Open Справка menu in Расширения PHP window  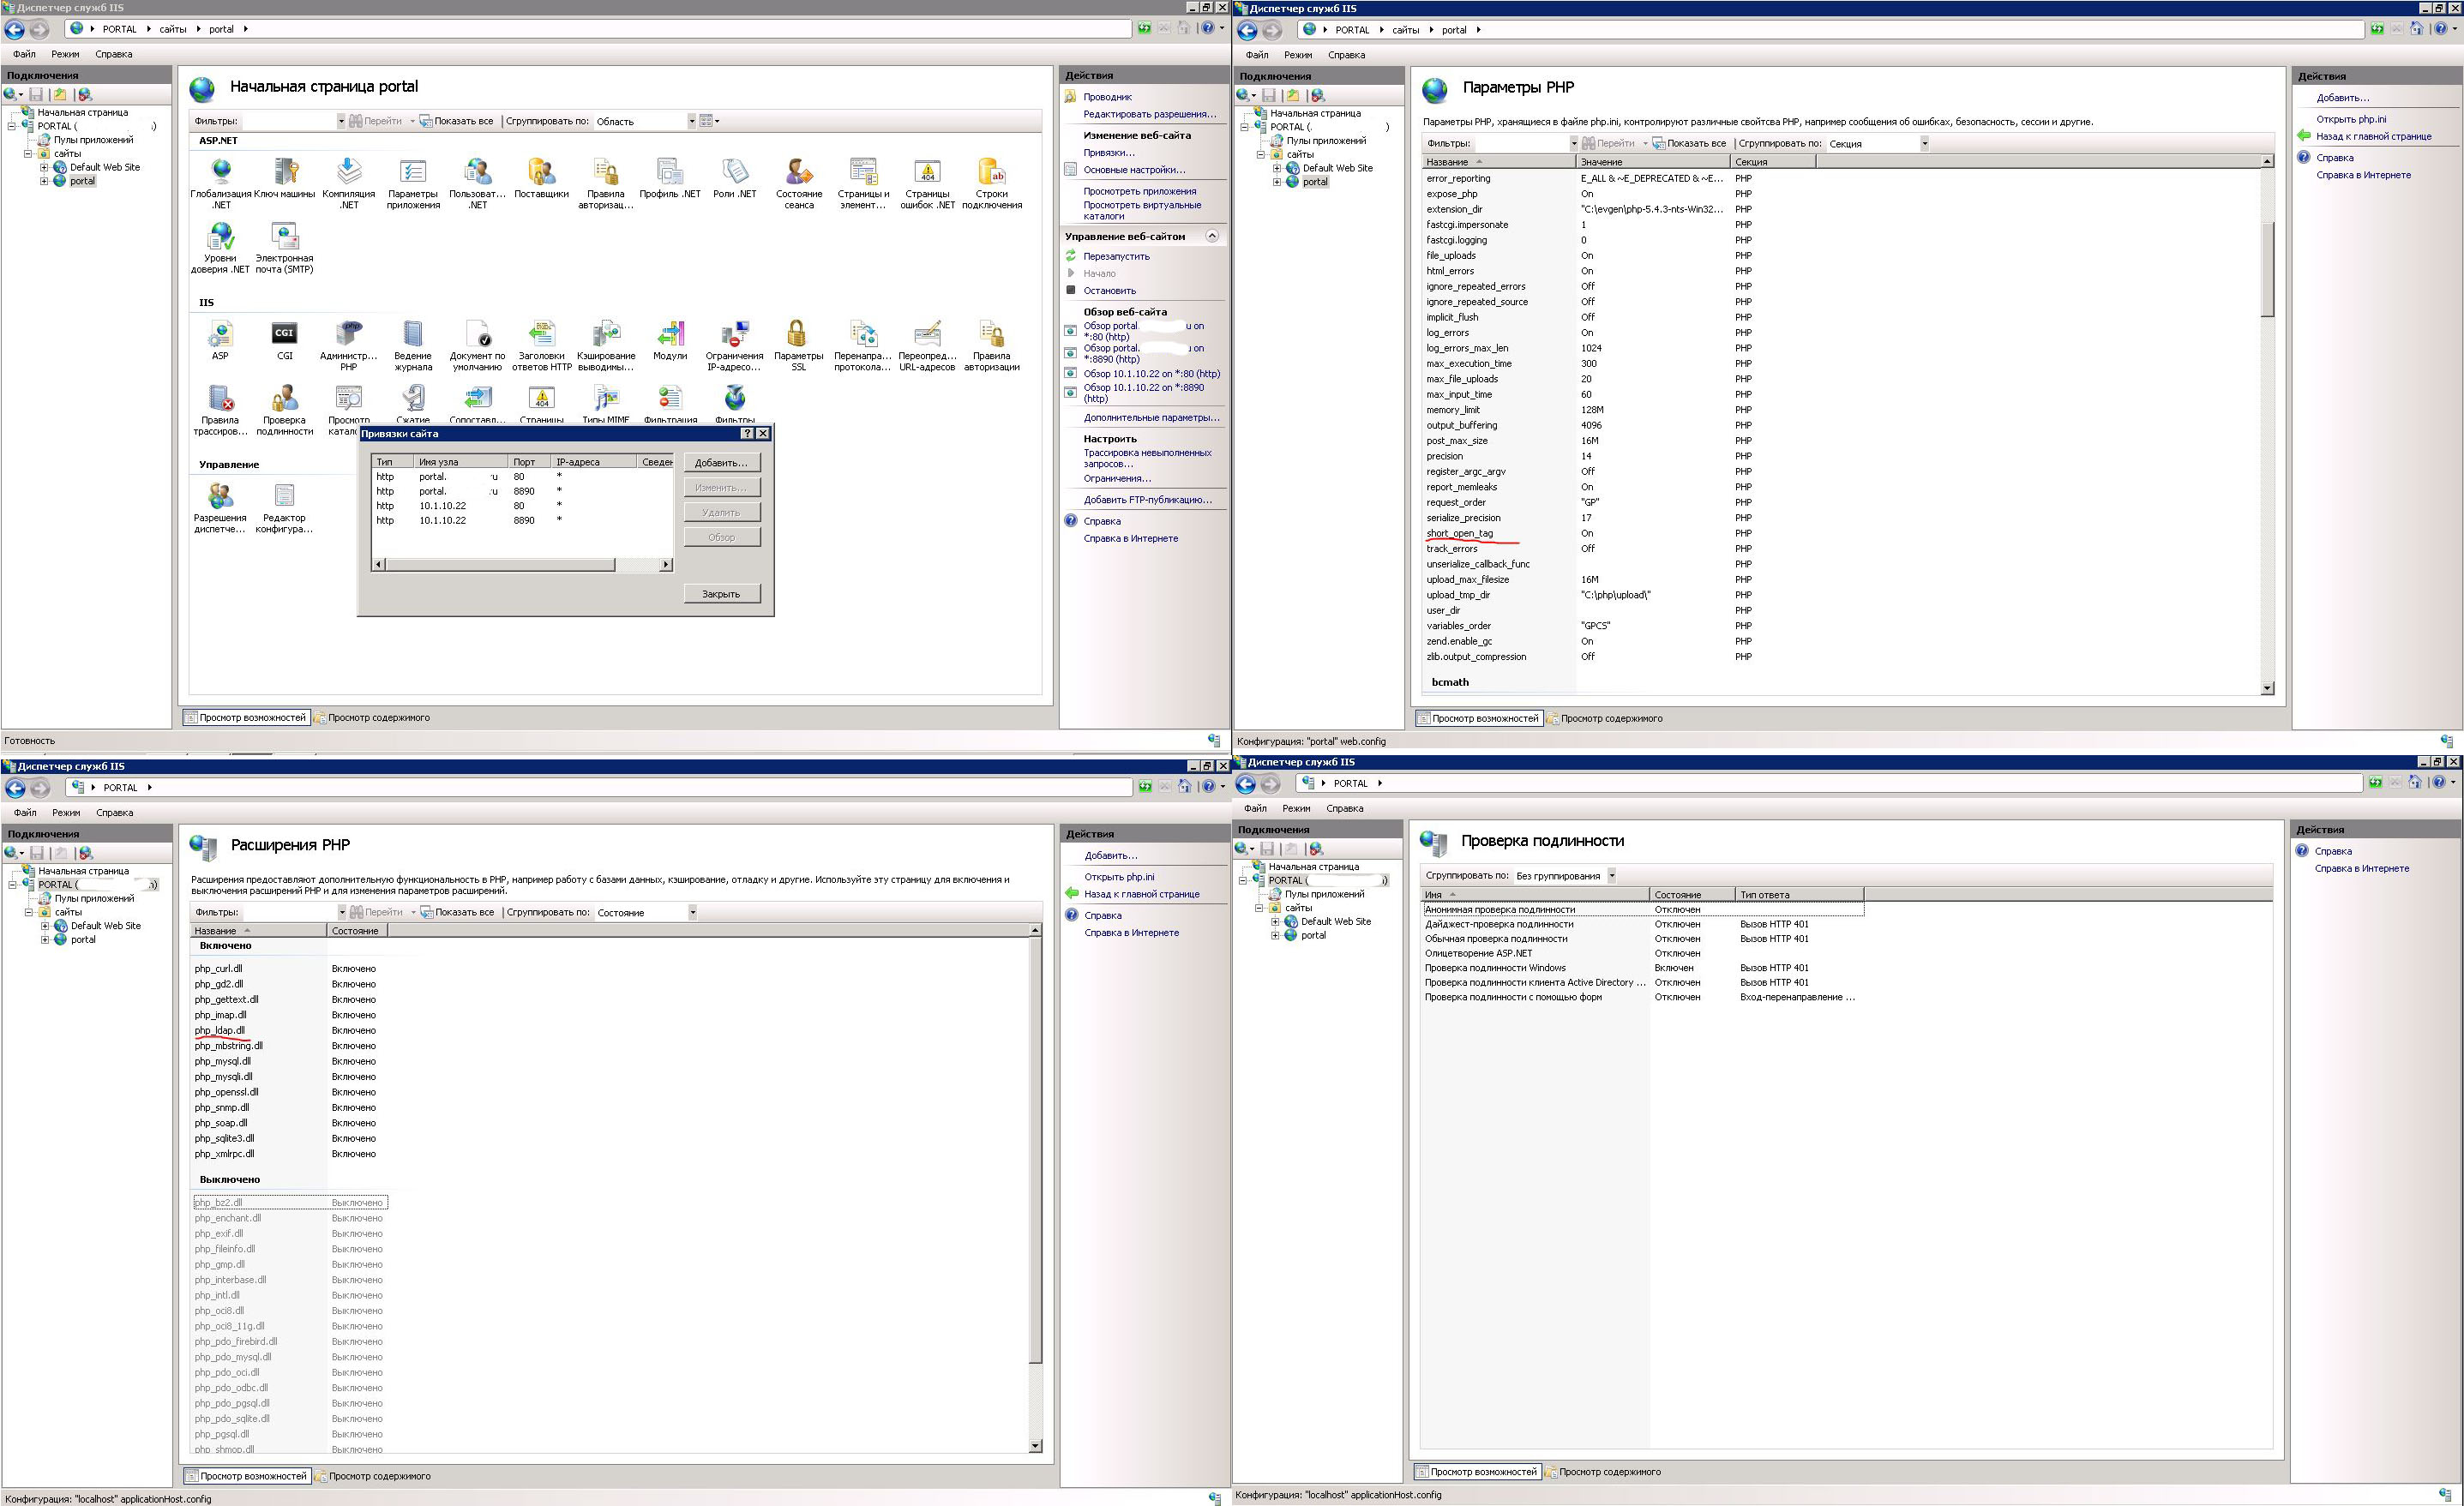point(114,812)
